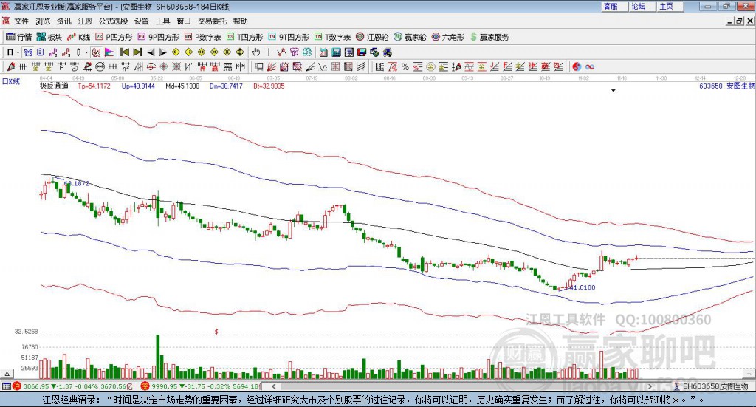Image resolution: width=756 pixels, height=407 pixels.
Task: Click scroll right arrow on chart scrollbar
Action: 650,386
